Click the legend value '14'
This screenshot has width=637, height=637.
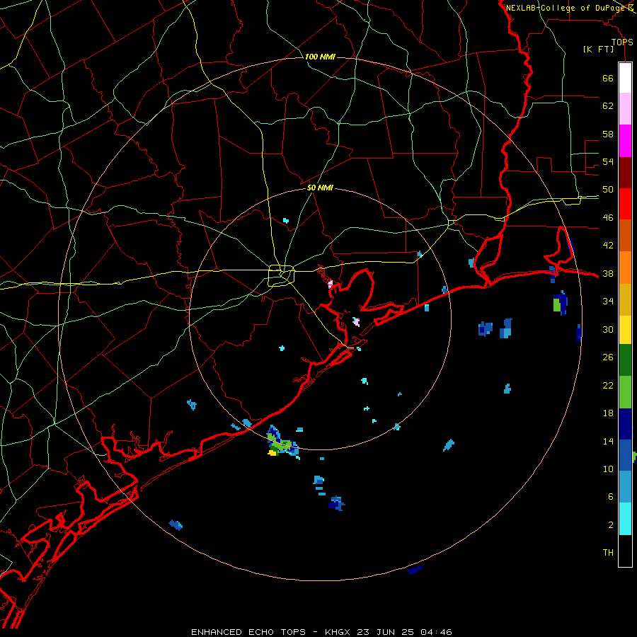point(608,441)
